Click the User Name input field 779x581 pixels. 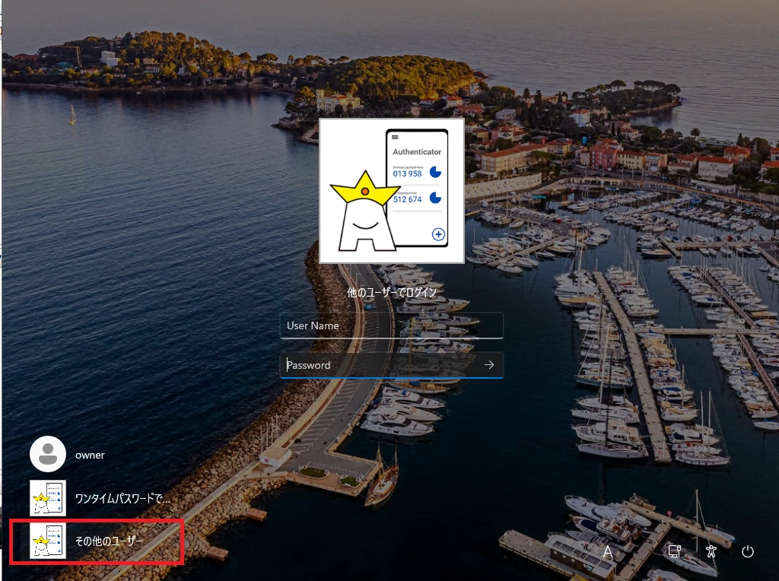pos(392,325)
